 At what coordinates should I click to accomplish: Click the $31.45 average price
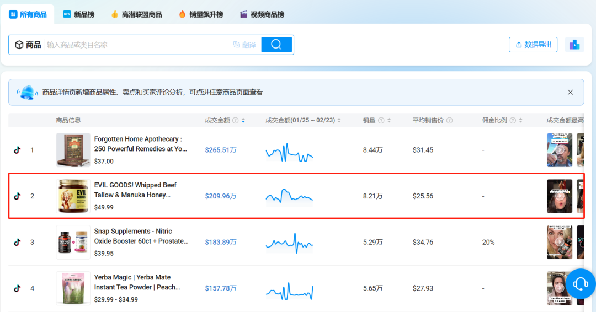click(x=423, y=150)
